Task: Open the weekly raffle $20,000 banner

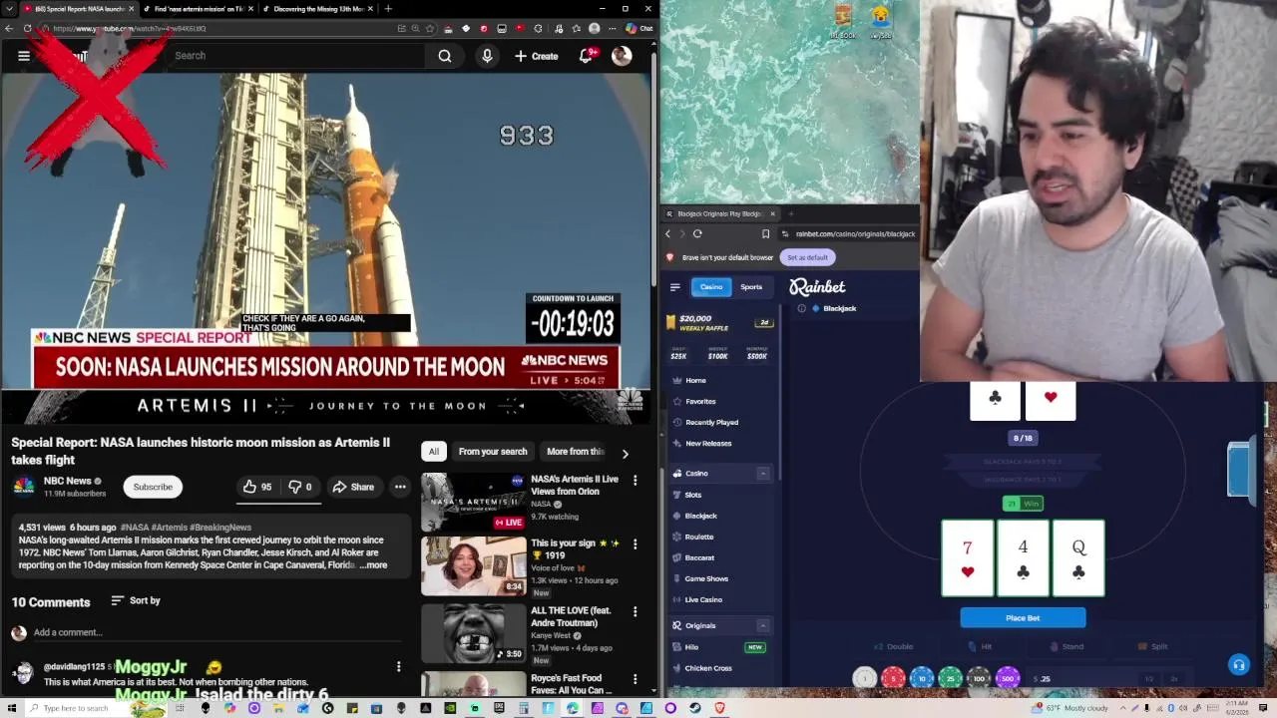Action: (x=720, y=322)
